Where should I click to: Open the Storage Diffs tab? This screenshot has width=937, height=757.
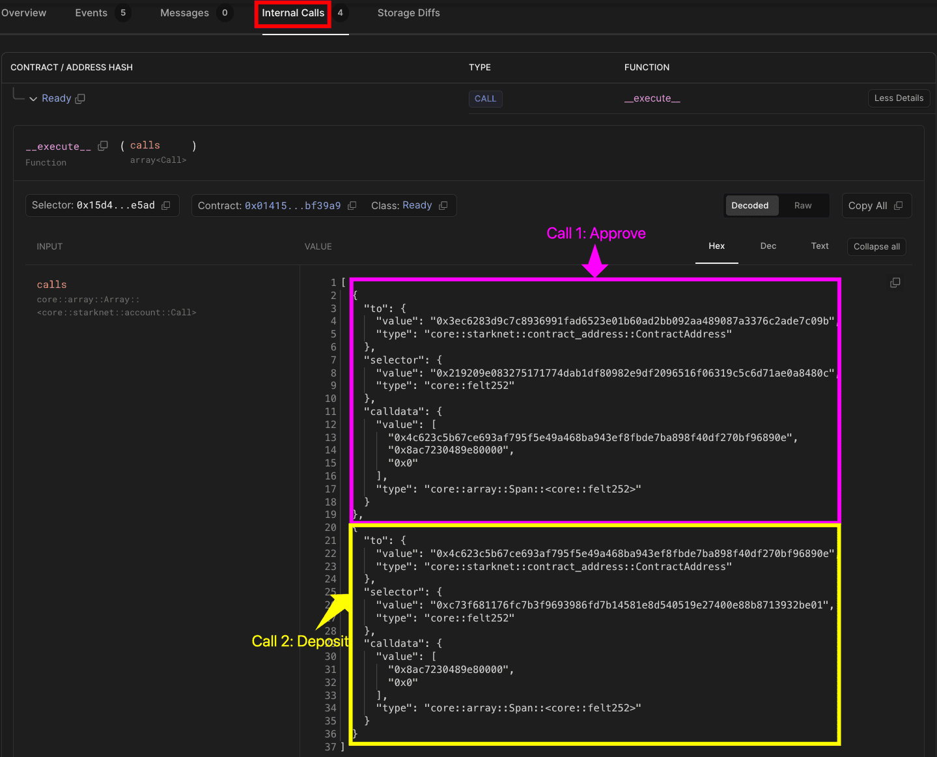coord(409,13)
